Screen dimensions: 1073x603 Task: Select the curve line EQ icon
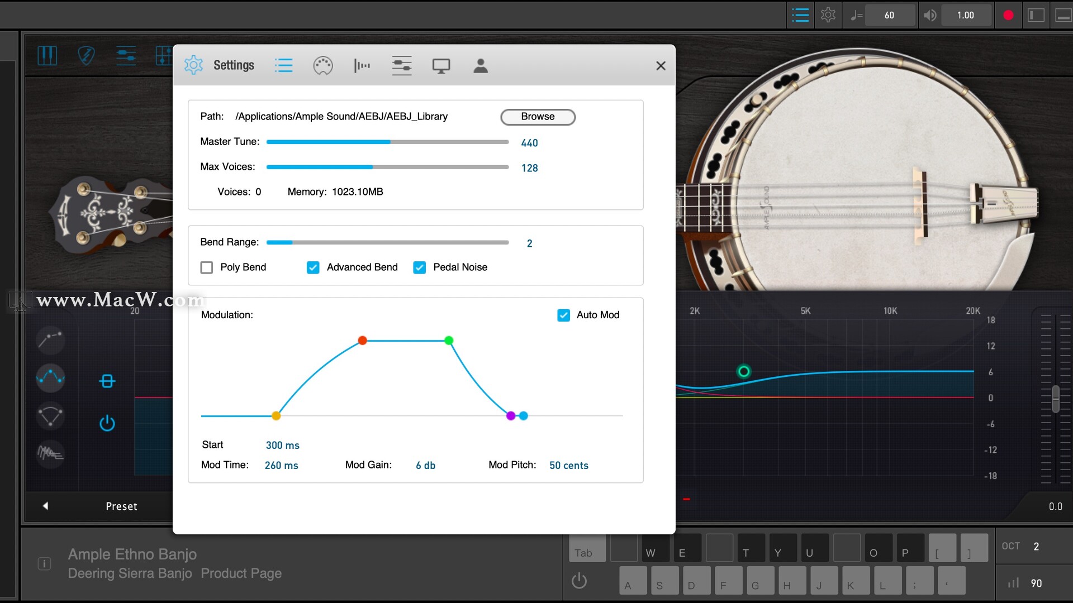pyautogui.click(x=50, y=339)
